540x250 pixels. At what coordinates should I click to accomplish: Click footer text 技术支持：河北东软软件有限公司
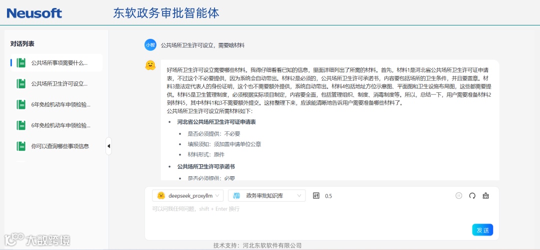[x=257, y=245]
